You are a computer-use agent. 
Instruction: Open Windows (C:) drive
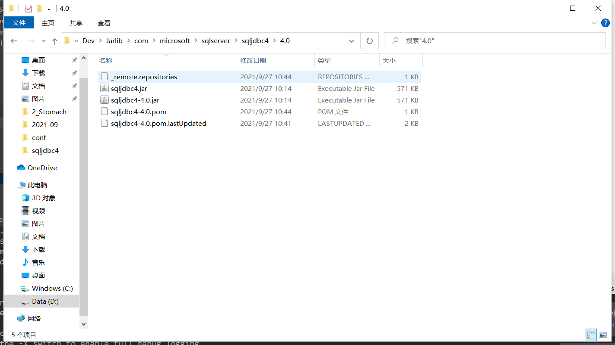[50, 288]
